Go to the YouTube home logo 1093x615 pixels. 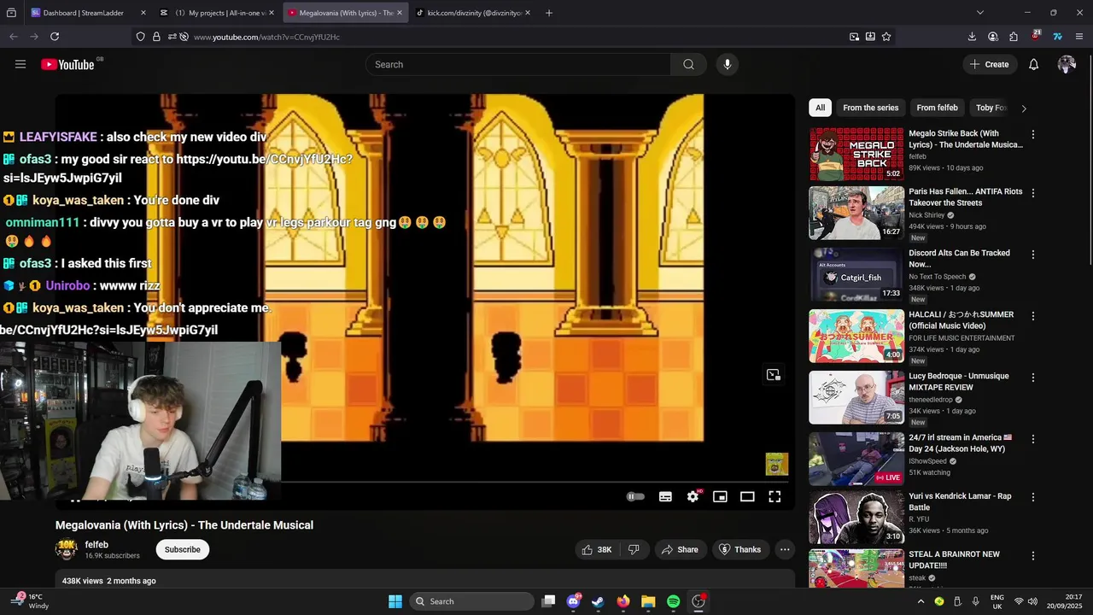tap(67, 64)
